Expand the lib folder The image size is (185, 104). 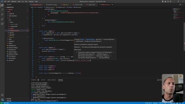pyautogui.click(x=17, y=20)
